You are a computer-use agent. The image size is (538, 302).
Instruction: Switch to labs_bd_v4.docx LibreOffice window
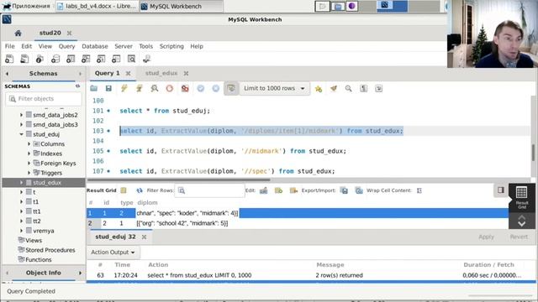98,6
